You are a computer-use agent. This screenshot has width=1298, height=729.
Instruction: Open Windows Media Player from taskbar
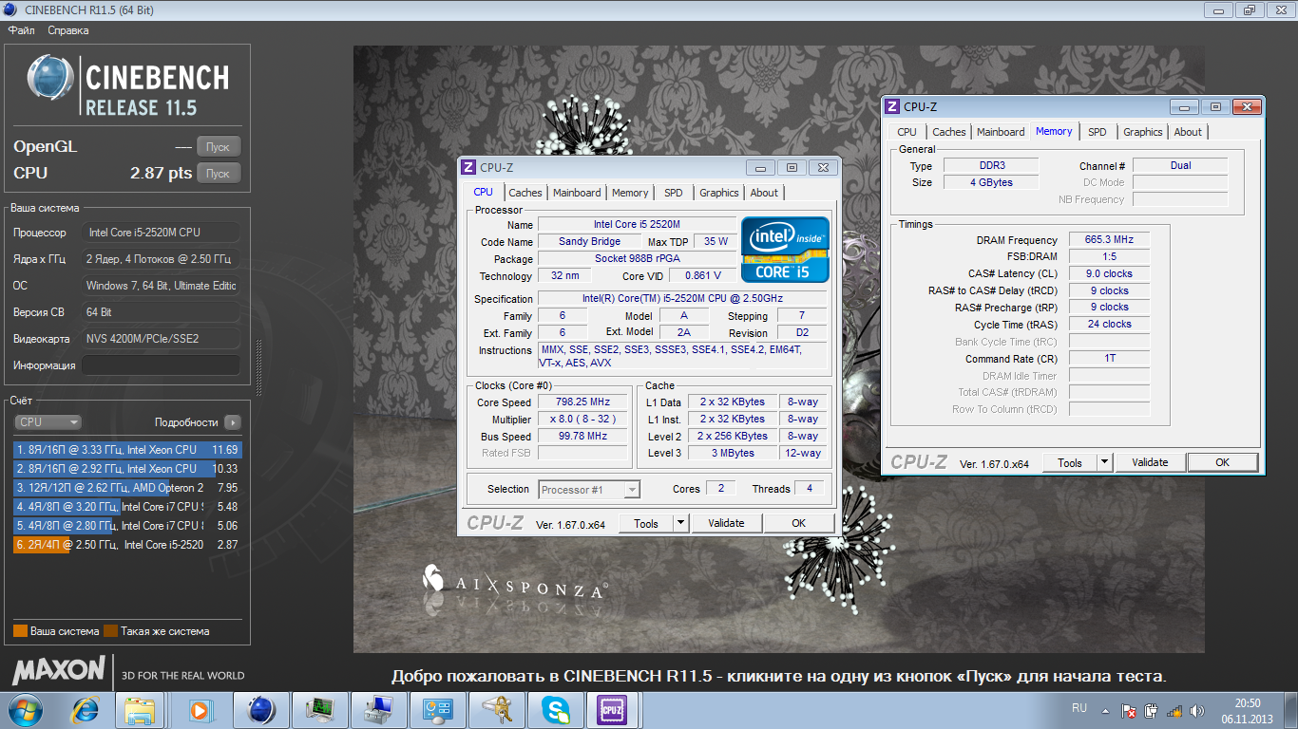[200, 710]
